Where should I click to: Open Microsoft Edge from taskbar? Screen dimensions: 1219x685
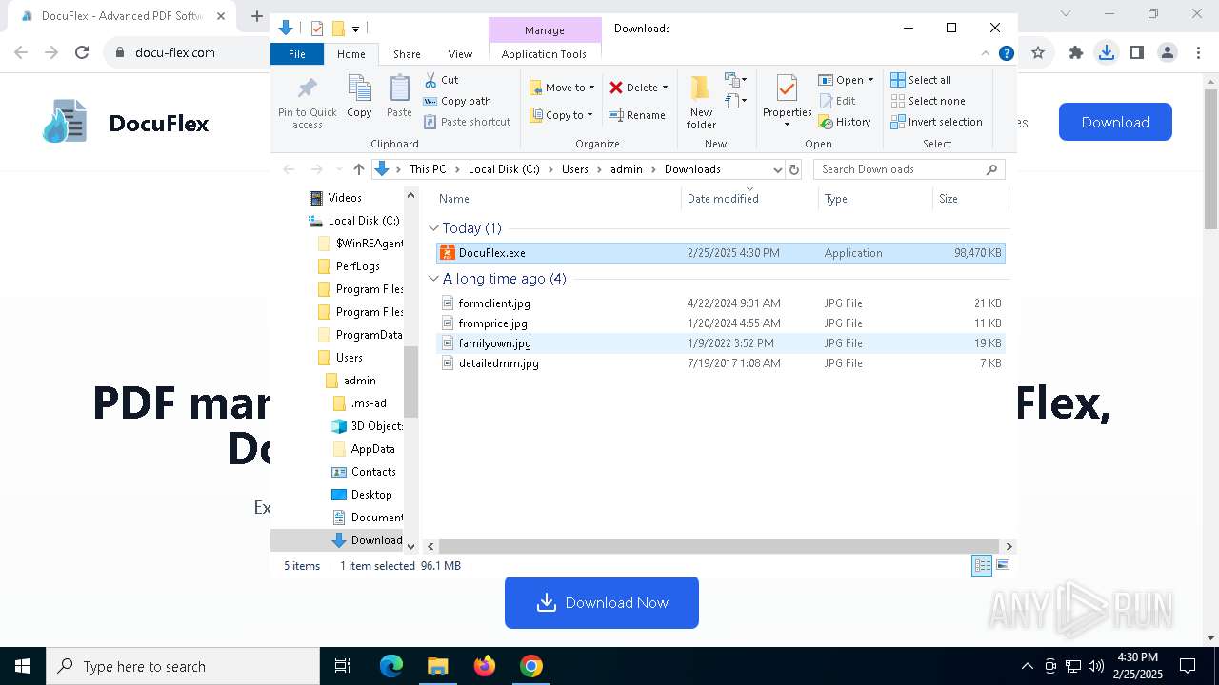[391, 666]
